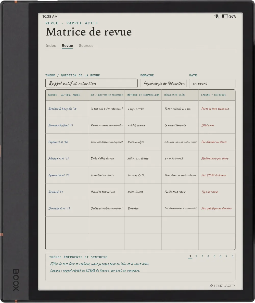255x303 pixels.
Task: Select the Revue tab
Action: [x=67, y=46]
